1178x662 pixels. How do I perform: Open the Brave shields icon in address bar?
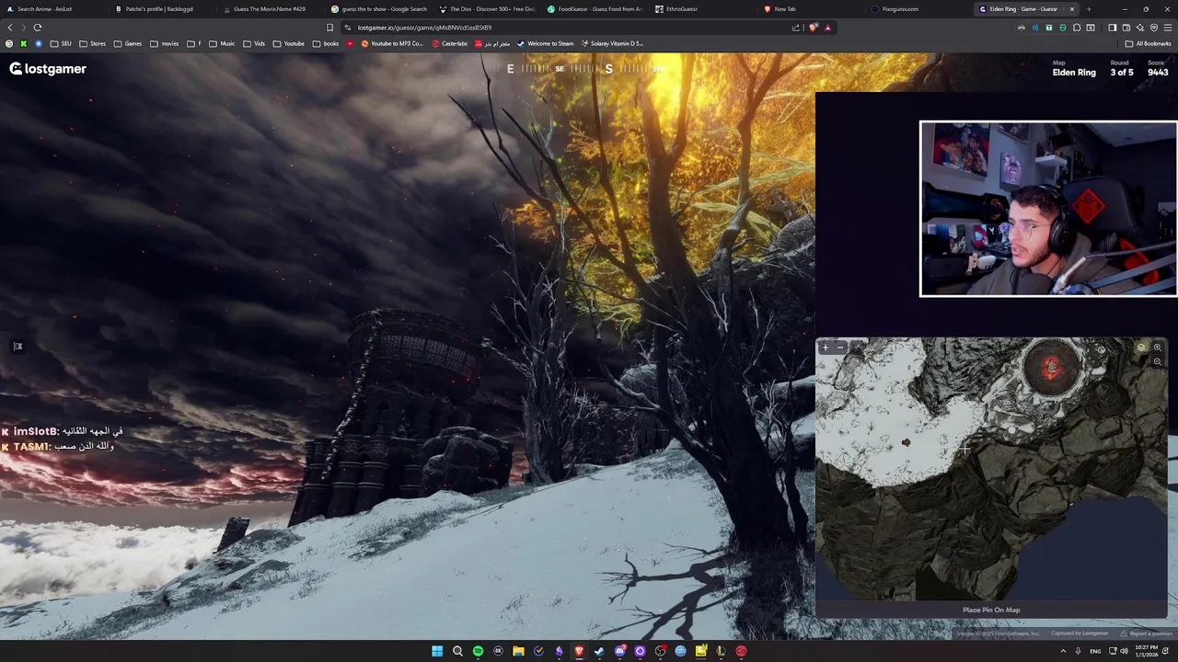813,28
